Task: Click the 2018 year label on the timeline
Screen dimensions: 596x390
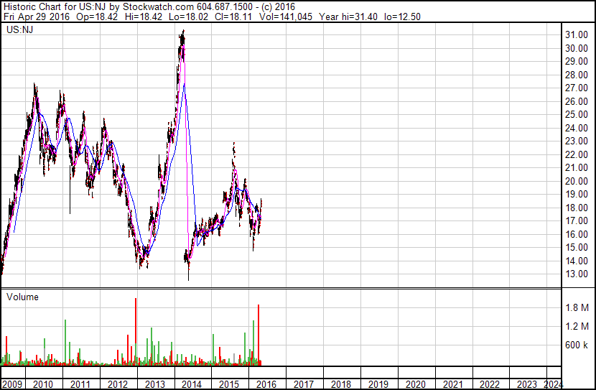Action: pos(341,384)
